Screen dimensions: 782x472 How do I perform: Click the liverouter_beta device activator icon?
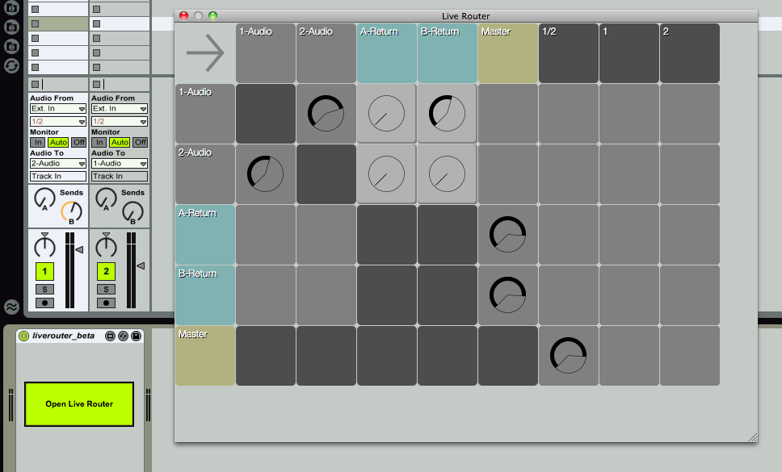point(24,336)
